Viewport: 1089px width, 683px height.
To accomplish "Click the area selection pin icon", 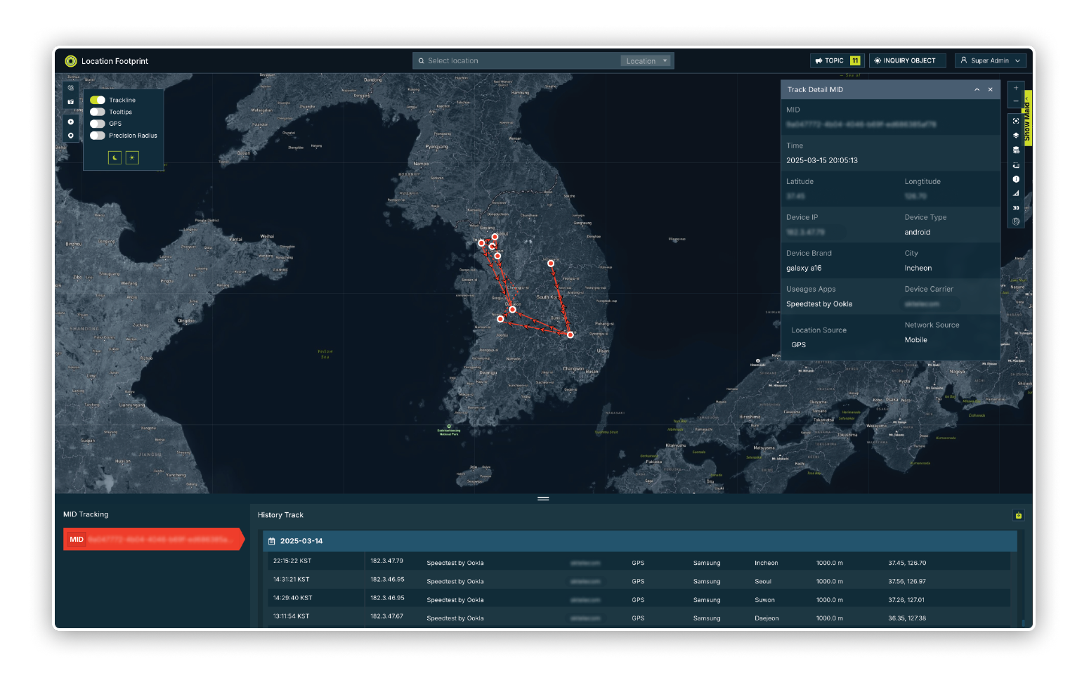I will (1016, 165).
